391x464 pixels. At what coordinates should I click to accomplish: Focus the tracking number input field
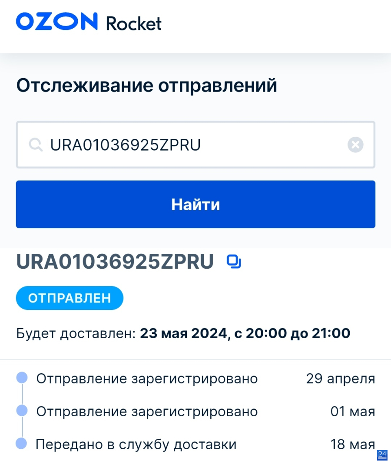click(x=195, y=145)
